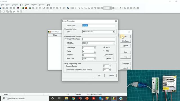Open the help question-mark taskbar app
Screen dimensions: 180x101
pyautogui.click(x=121, y=98)
